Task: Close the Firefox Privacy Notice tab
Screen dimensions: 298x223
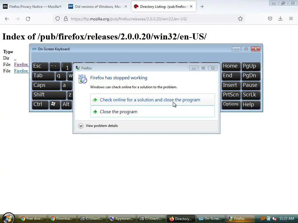Action: coord(60,6)
